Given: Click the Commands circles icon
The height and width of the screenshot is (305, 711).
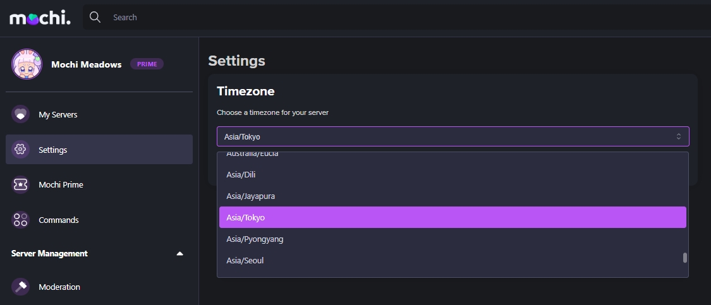Looking at the screenshot, I should point(20,220).
